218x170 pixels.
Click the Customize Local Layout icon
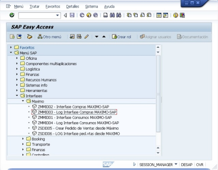(182, 15)
